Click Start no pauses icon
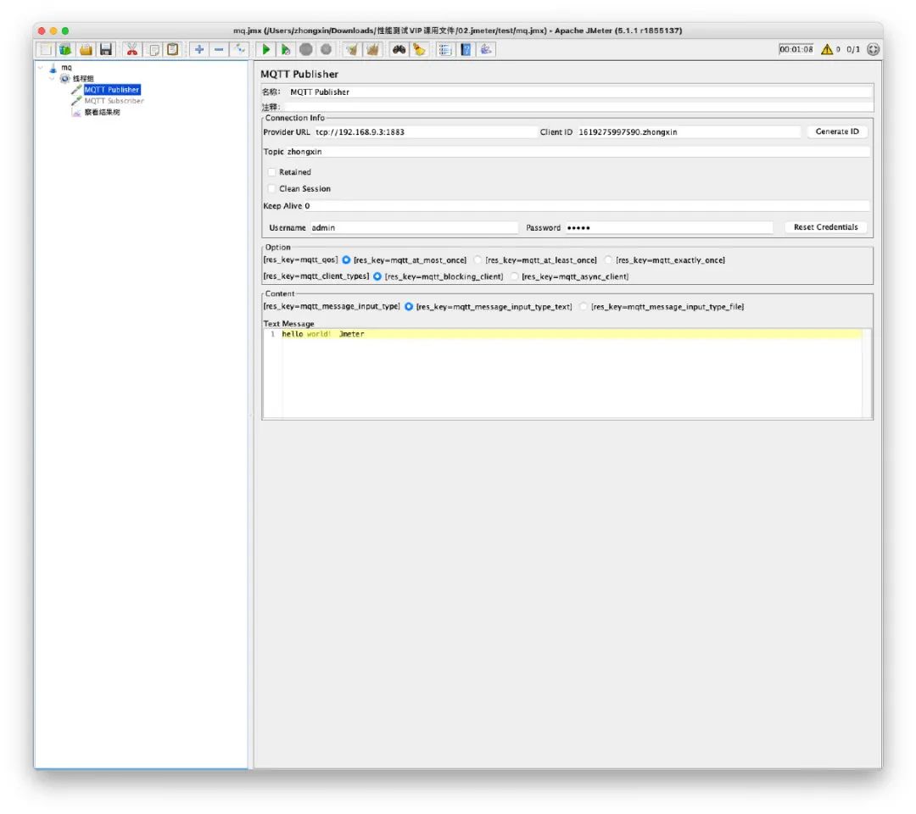Screen dimensions: 916x814 point(286,50)
